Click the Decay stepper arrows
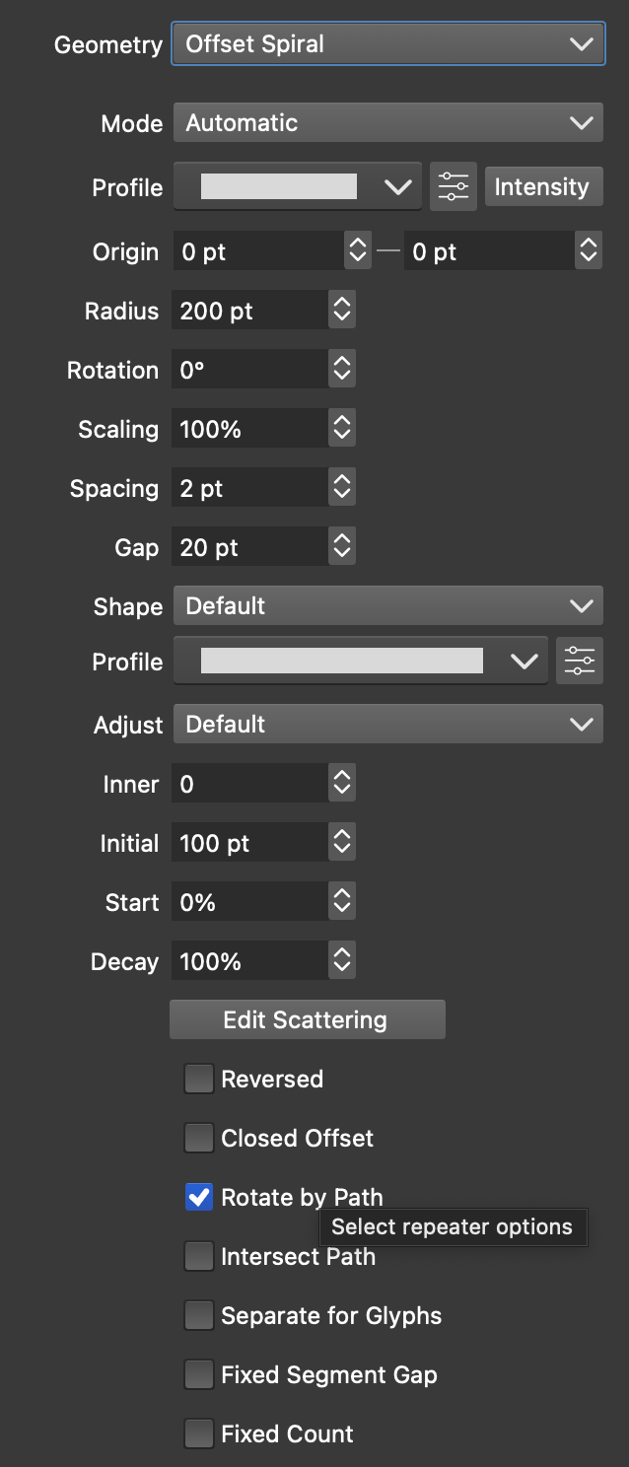This screenshot has width=629, height=1467. coord(342,961)
